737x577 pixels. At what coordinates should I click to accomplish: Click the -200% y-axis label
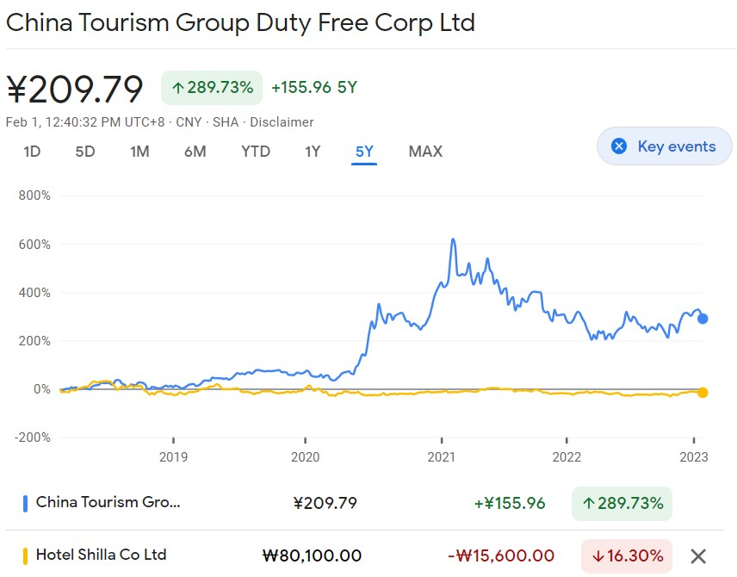(x=33, y=437)
